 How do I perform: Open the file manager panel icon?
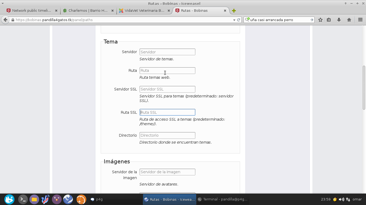point(34,199)
